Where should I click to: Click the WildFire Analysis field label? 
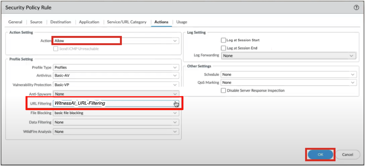coord(37,132)
